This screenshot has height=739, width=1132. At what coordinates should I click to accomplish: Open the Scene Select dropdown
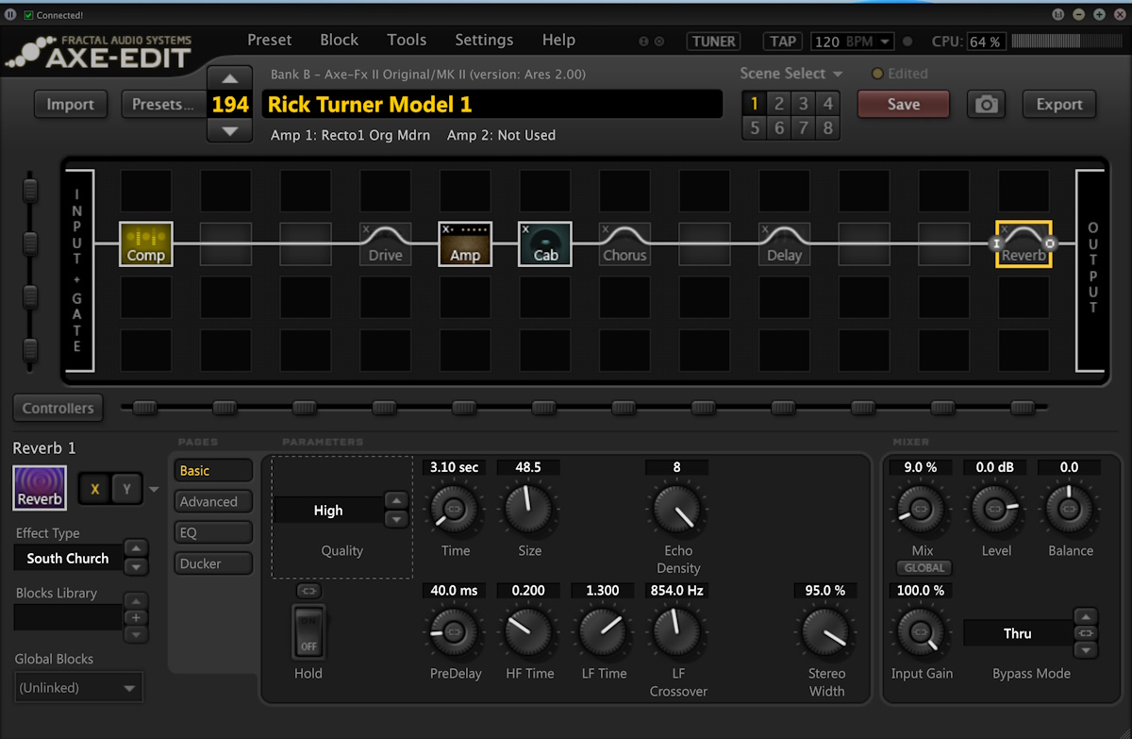[791, 74]
